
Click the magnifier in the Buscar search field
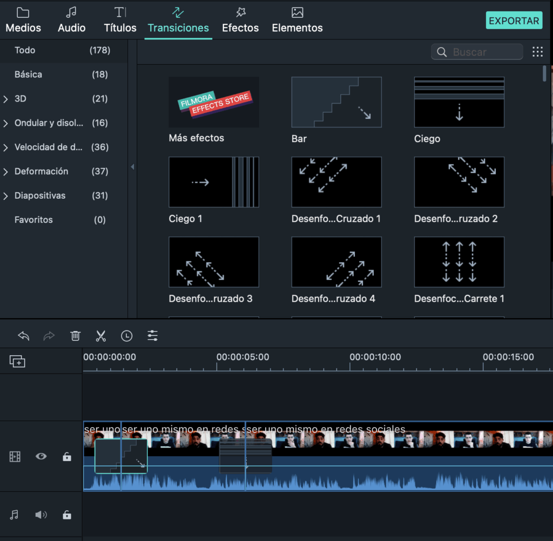(442, 51)
